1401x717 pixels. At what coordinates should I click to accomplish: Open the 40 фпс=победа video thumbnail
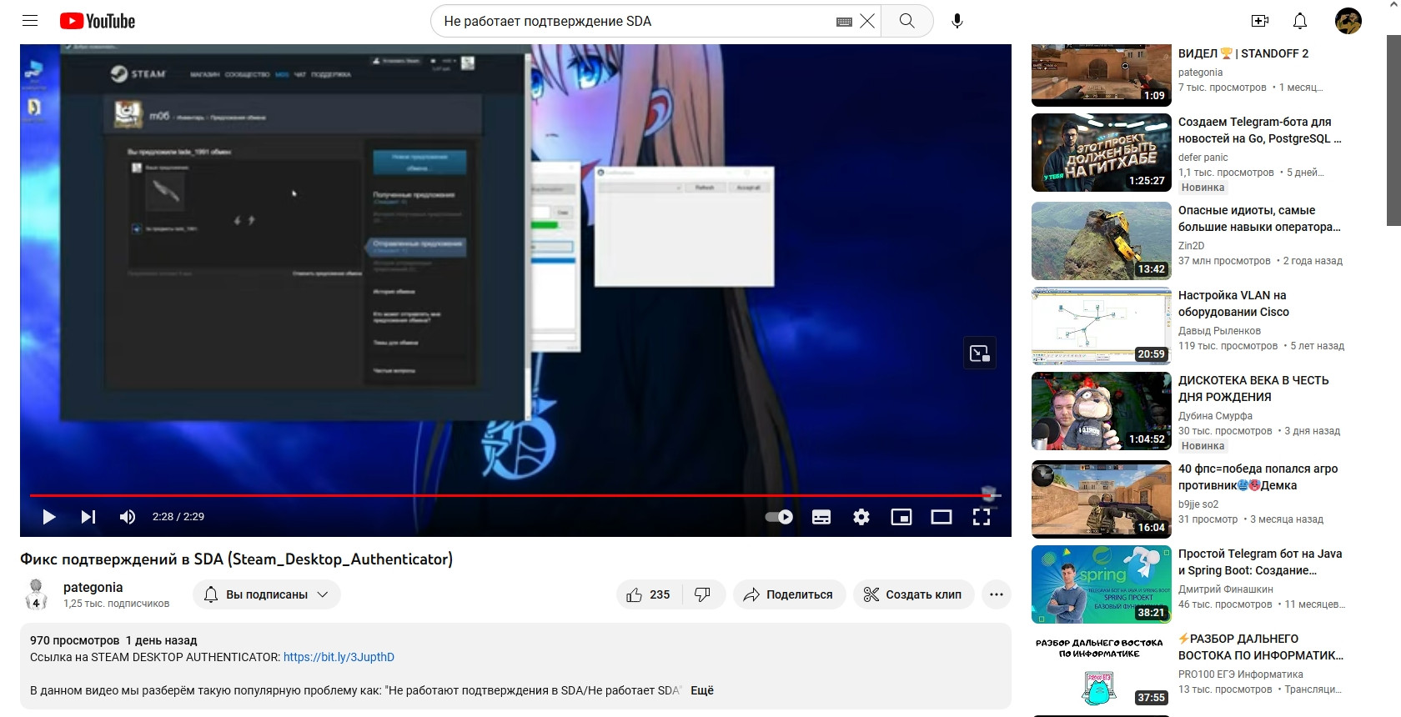point(1101,499)
